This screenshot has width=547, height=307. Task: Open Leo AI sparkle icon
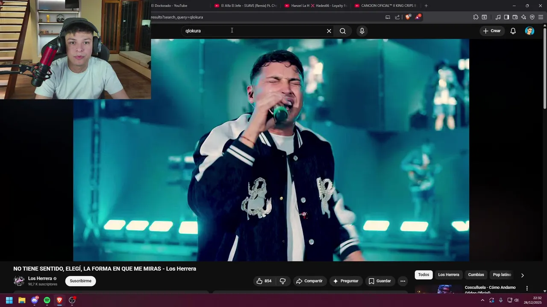(x=523, y=17)
